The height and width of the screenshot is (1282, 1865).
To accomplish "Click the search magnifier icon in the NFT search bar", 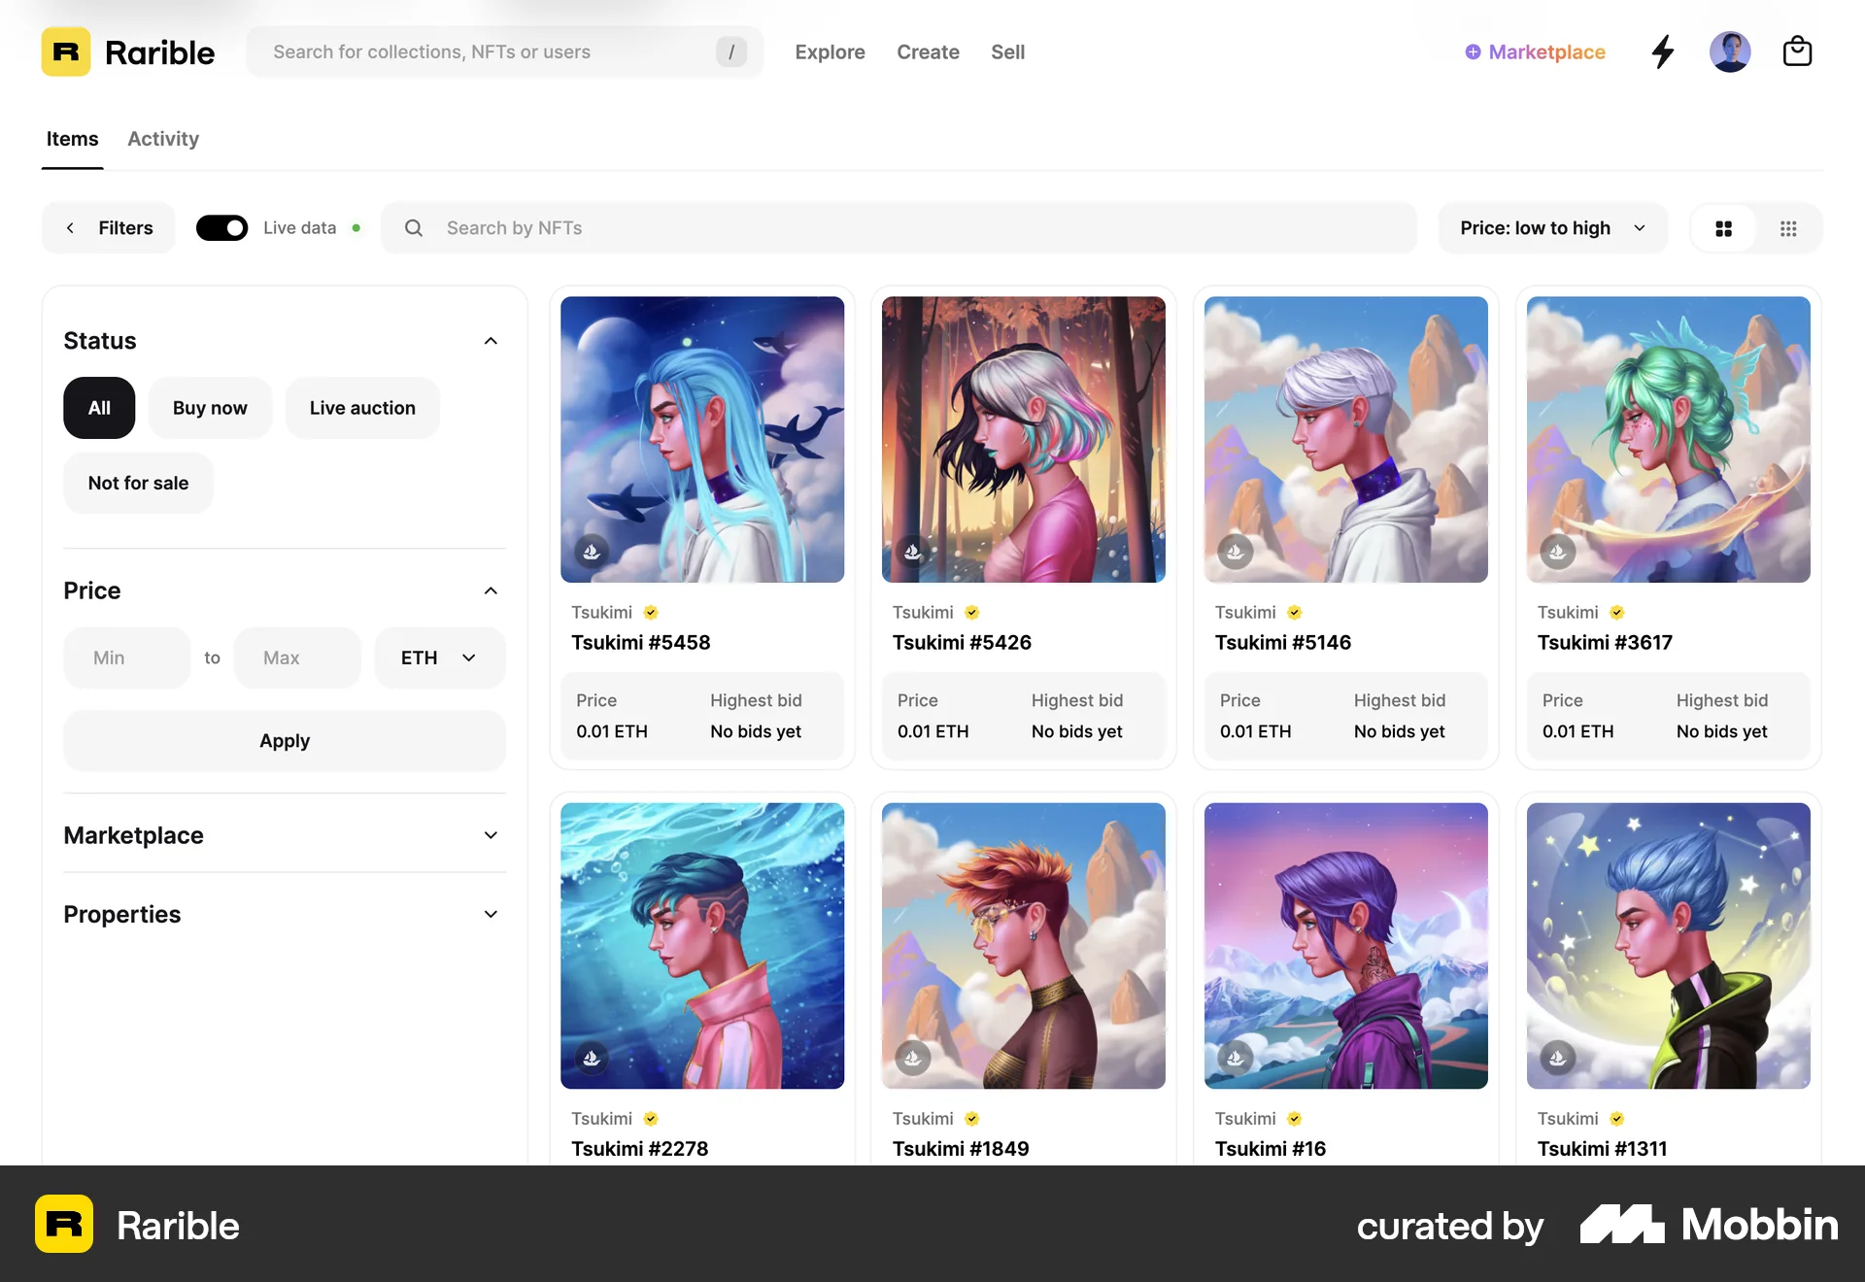I will click(x=413, y=227).
